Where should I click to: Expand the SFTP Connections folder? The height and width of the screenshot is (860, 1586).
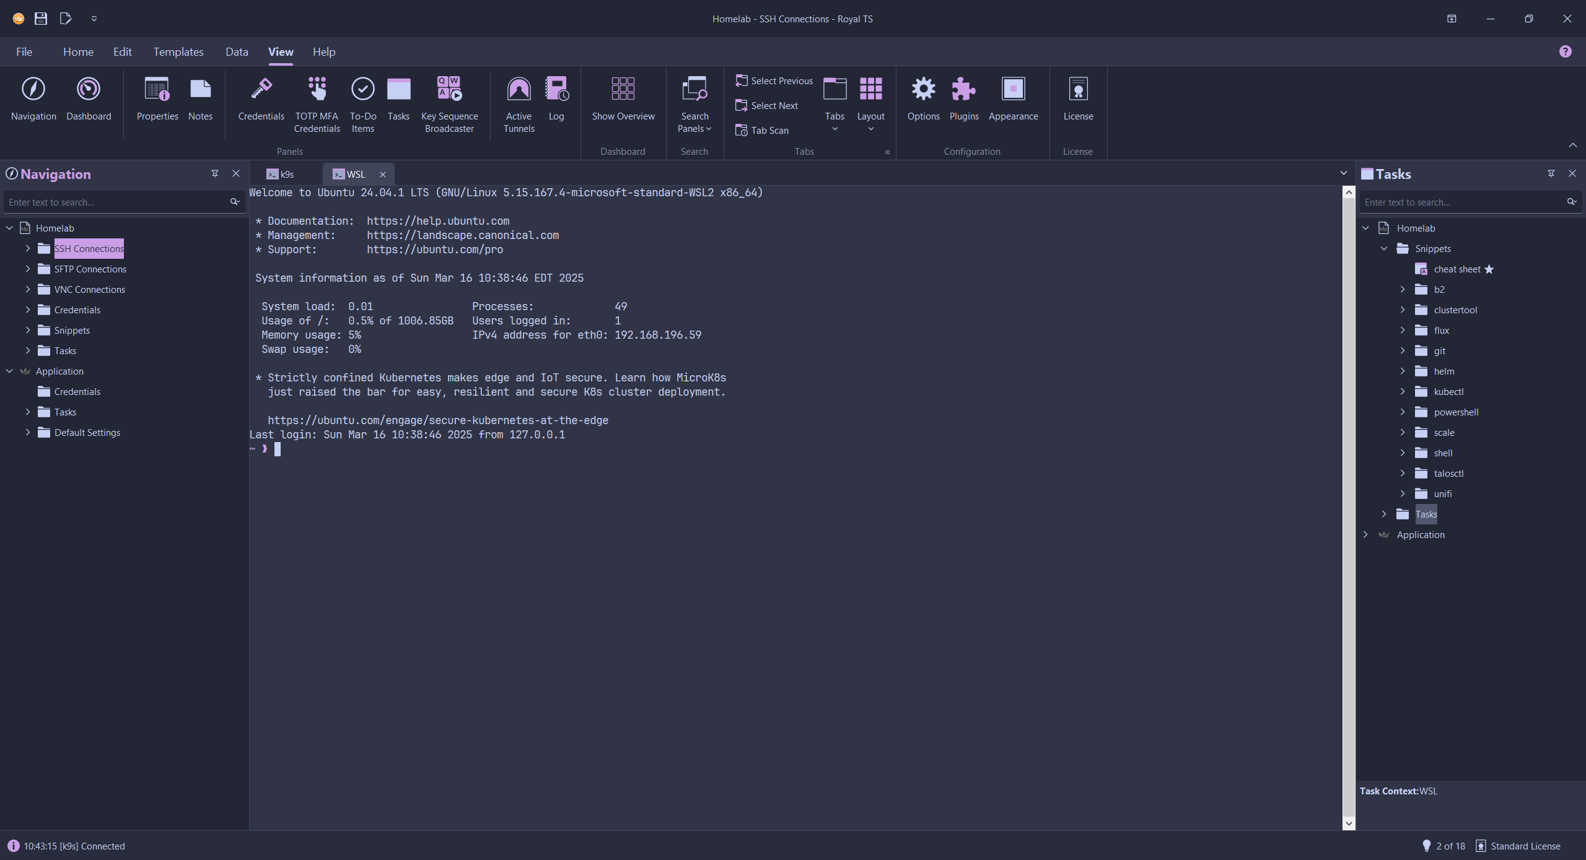28,269
